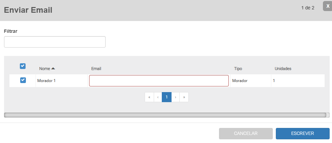Screen dimensions: 332x143
Task: Select page 1 in pagination
Action: click(x=167, y=97)
